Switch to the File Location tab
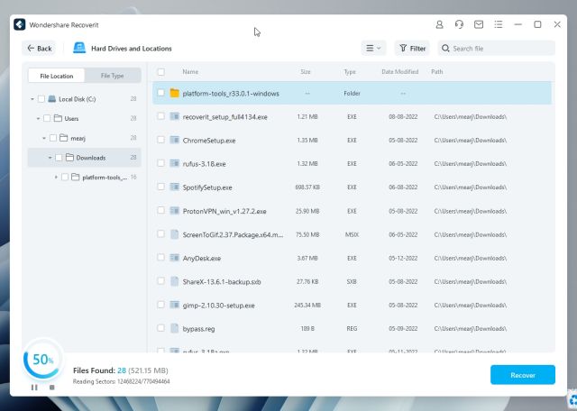Viewport: 577px width, 411px height. pos(57,76)
